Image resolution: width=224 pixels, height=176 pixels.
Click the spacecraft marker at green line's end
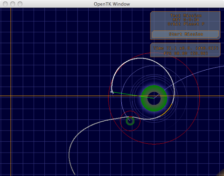point(112,92)
